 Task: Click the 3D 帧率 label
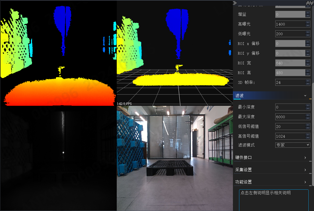click(x=246, y=82)
